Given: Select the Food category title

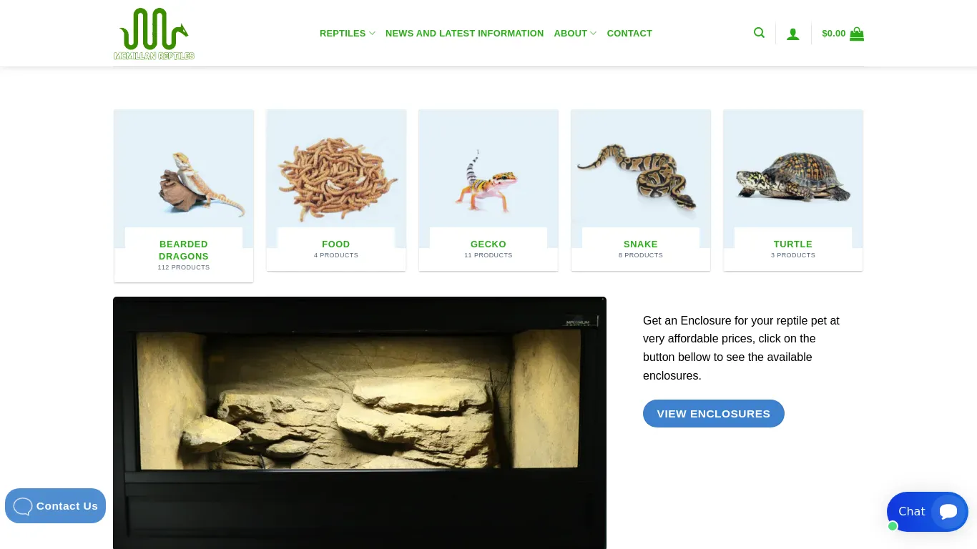Looking at the screenshot, I should coord(336,244).
